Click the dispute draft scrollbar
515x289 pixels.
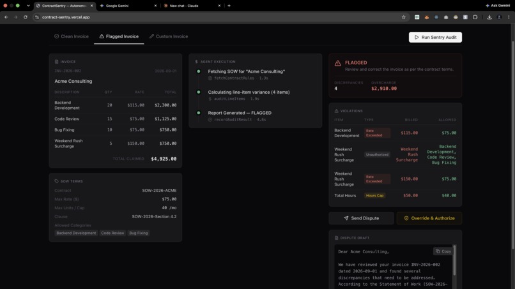click(454, 260)
